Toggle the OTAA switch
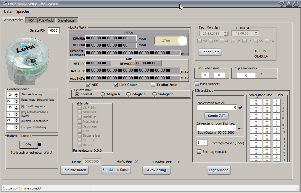Screen dimensions: 301x193 [171, 41]
